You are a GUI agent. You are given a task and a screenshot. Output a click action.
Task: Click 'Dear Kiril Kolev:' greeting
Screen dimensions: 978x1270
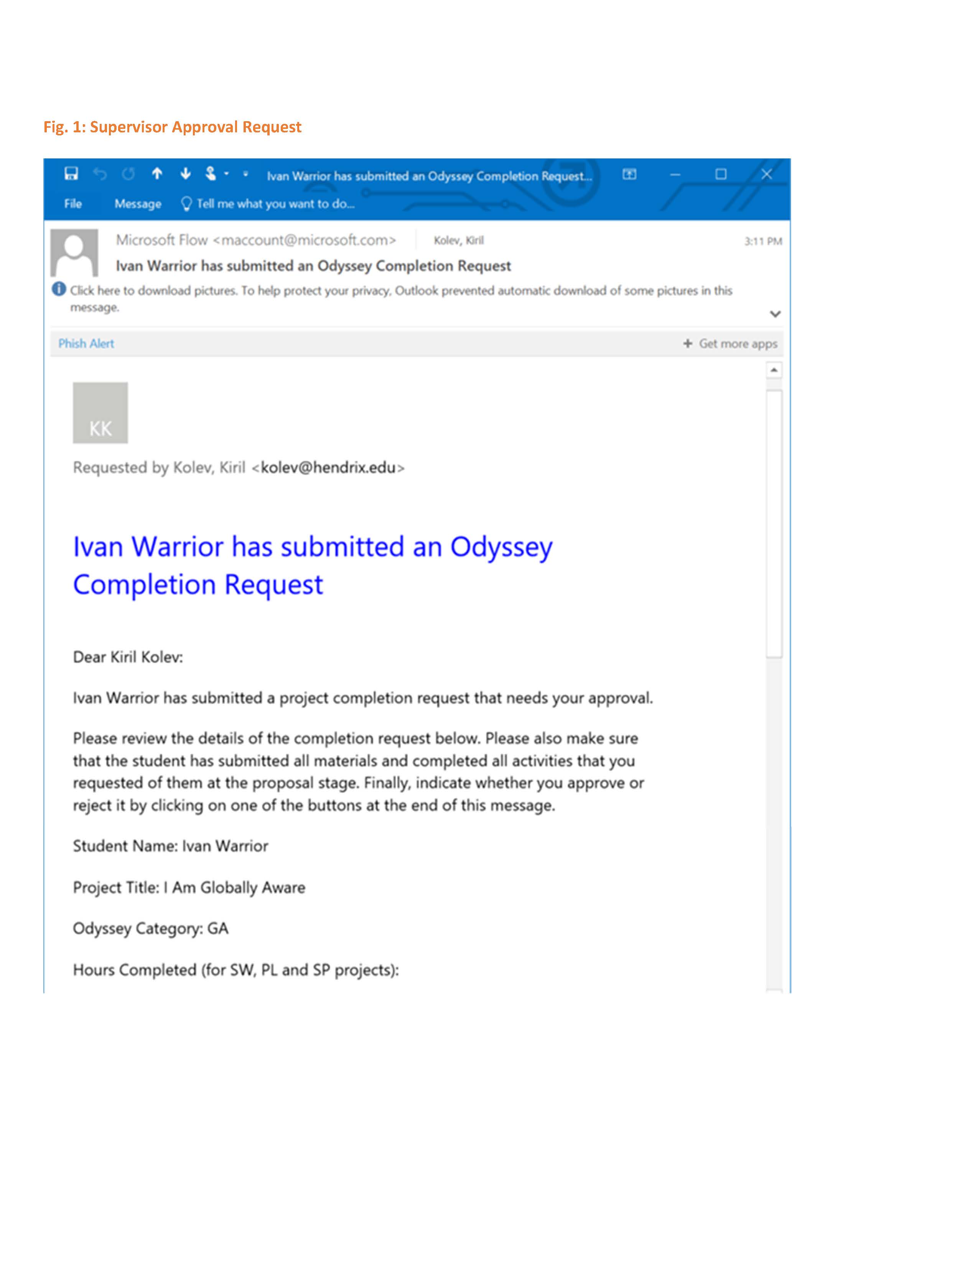[x=128, y=657]
